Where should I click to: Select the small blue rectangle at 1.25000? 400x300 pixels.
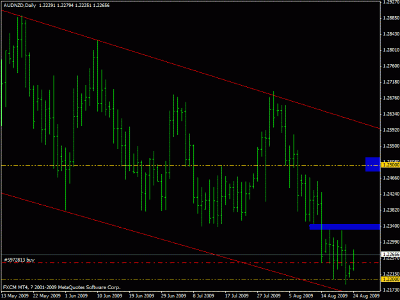(x=372, y=164)
